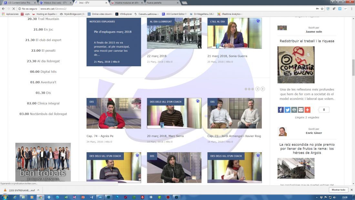Open 21 març 2018, Sonia Guerra video
Image resolution: width=355 pixels, height=200 pixels.
point(227,56)
